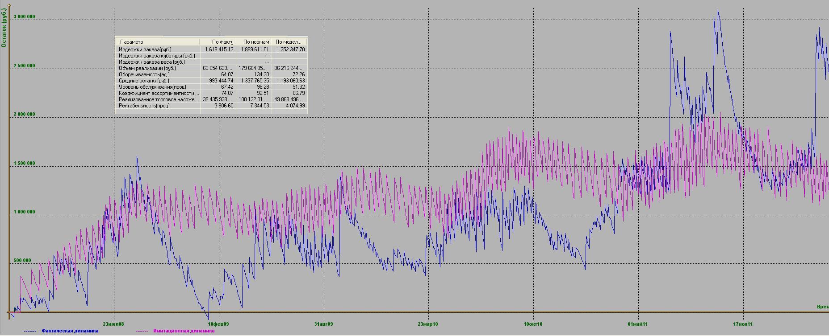Click the value 1 619 415.13
The width and height of the screenshot is (829, 336).
click(219, 49)
